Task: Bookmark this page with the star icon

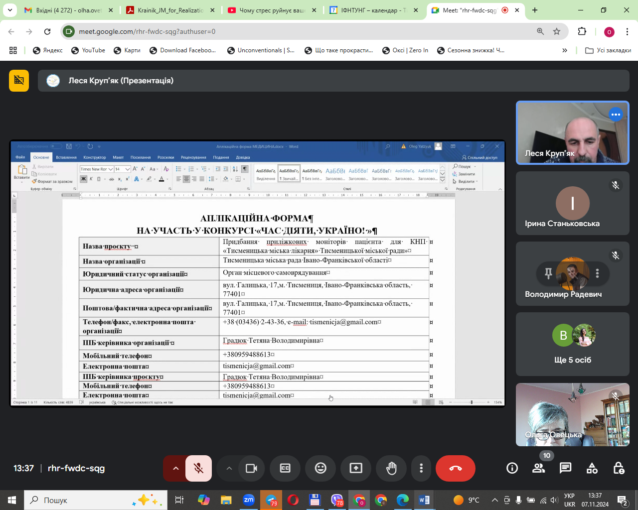Action: pos(557,31)
